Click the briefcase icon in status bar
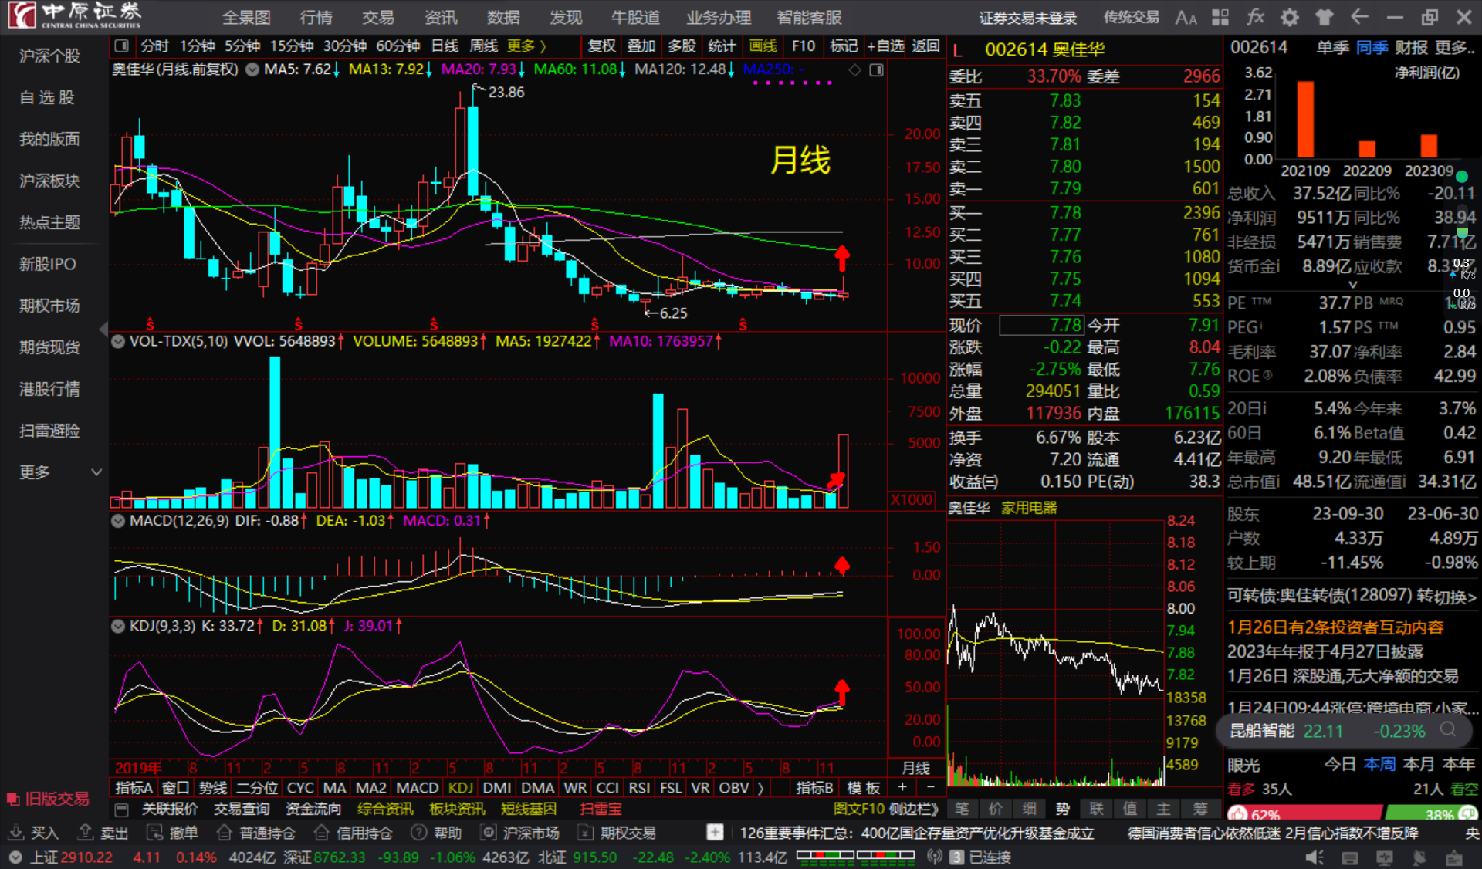The image size is (1482, 869). (x=1454, y=857)
